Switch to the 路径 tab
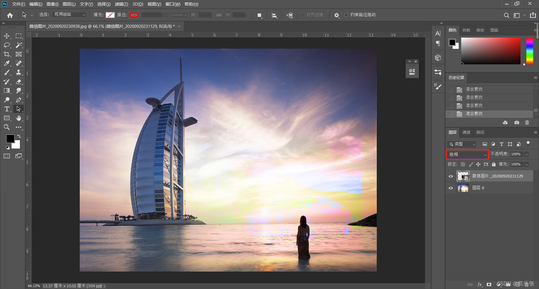The image size is (539, 289). [x=480, y=132]
